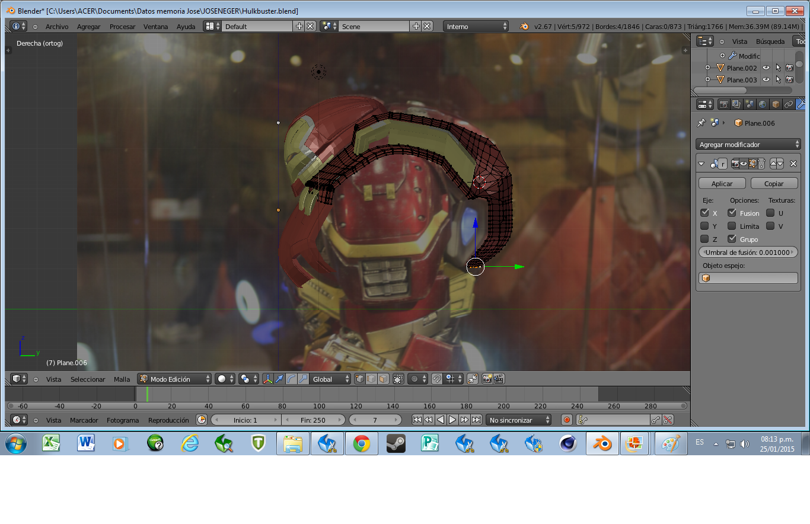810x524 pixels.
Task: Toggle the X axis checkbox
Action: click(x=704, y=213)
